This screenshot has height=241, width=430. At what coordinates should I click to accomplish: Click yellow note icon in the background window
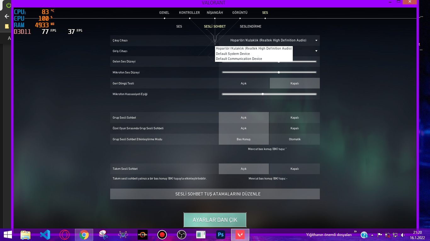coord(7,26)
